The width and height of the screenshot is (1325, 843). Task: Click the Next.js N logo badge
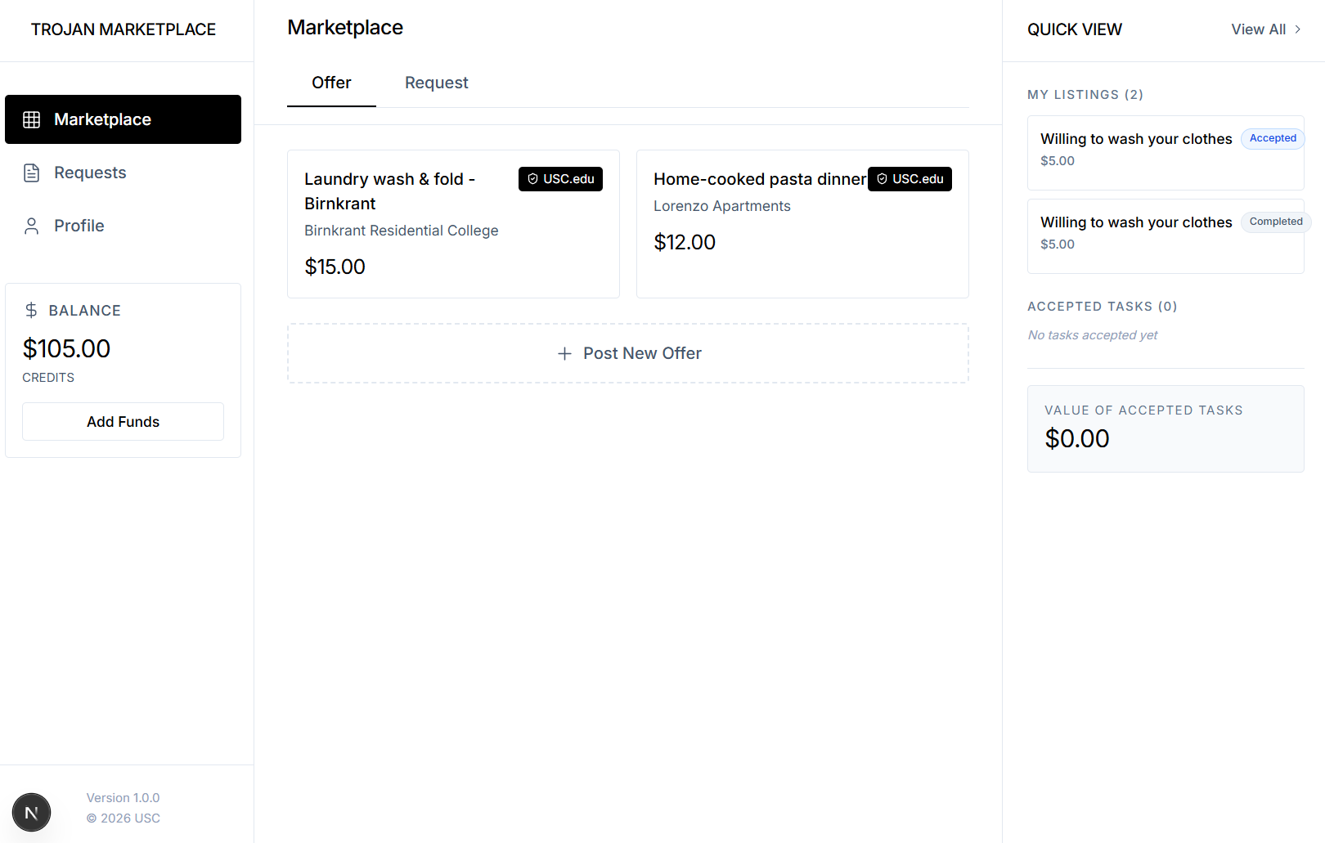[31, 812]
